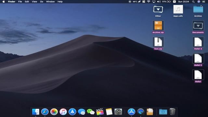Viewport: 208px width, 117px height.
Task: Click the 'Hello!' file name label
Action: [198, 82]
